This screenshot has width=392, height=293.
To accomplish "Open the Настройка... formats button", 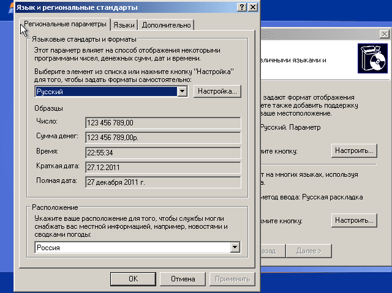I will coord(217,91).
